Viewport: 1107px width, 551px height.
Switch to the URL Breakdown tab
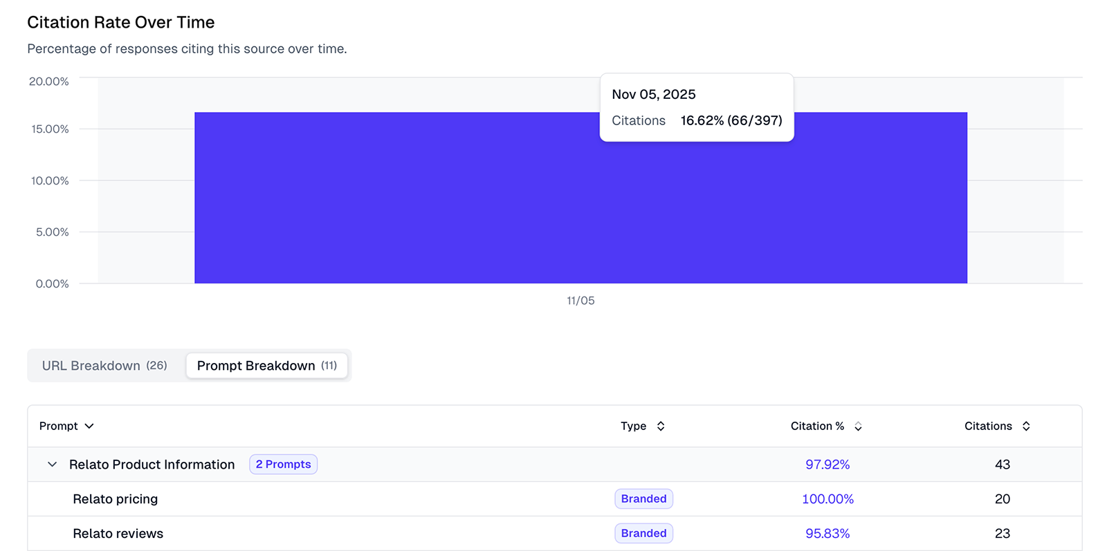[x=104, y=366]
